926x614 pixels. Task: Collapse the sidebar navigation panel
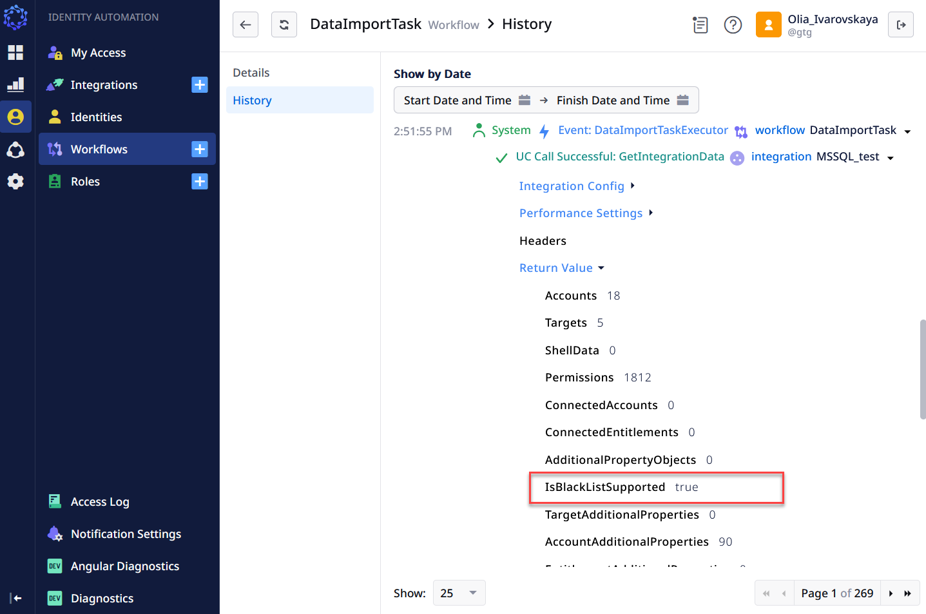(x=15, y=599)
